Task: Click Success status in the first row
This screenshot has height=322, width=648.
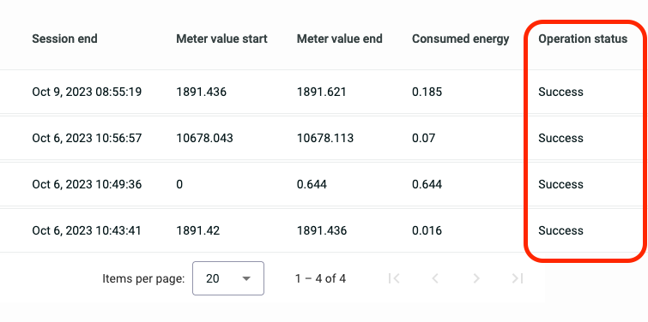Action: point(560,92)
